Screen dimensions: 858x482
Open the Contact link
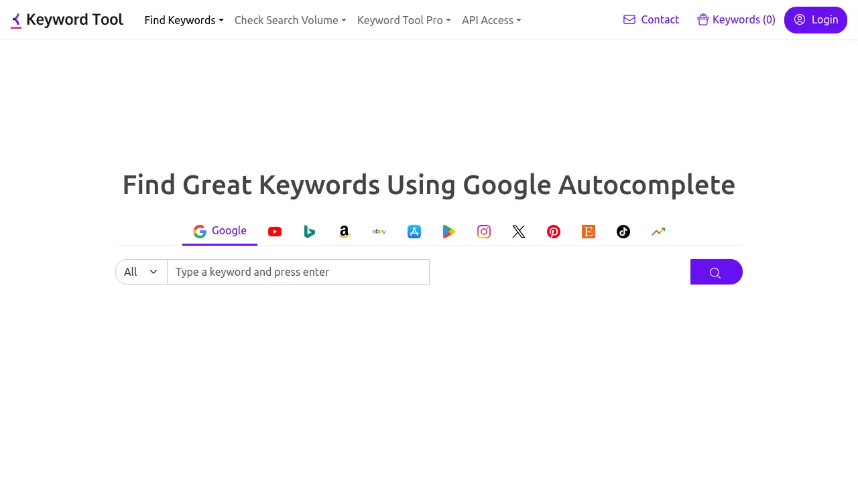(651, 20)
